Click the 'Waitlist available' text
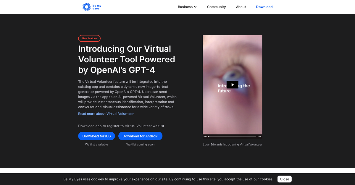 pos(96,145)
